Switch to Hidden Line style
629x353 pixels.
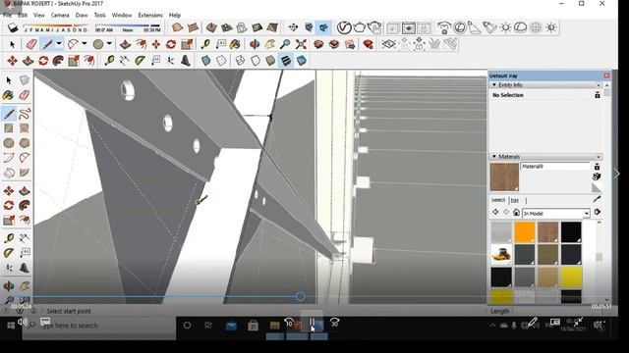point(256,61)
